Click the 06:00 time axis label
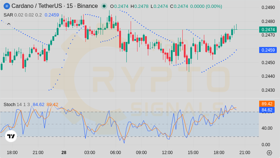 pyautogui.click(x=116, y=153)
